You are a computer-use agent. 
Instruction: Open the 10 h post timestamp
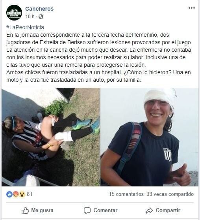pos(30,17)
